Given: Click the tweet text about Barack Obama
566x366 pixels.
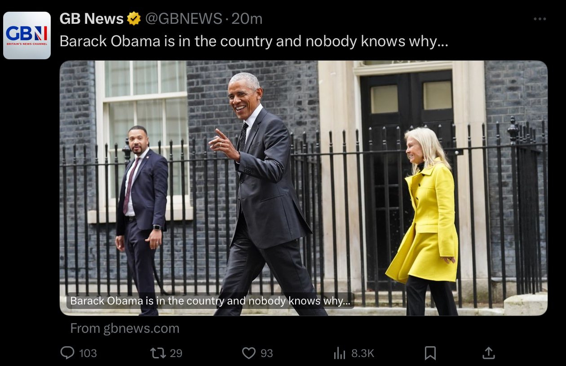Looking at the screenshot, I should click(x=254, y=41).
